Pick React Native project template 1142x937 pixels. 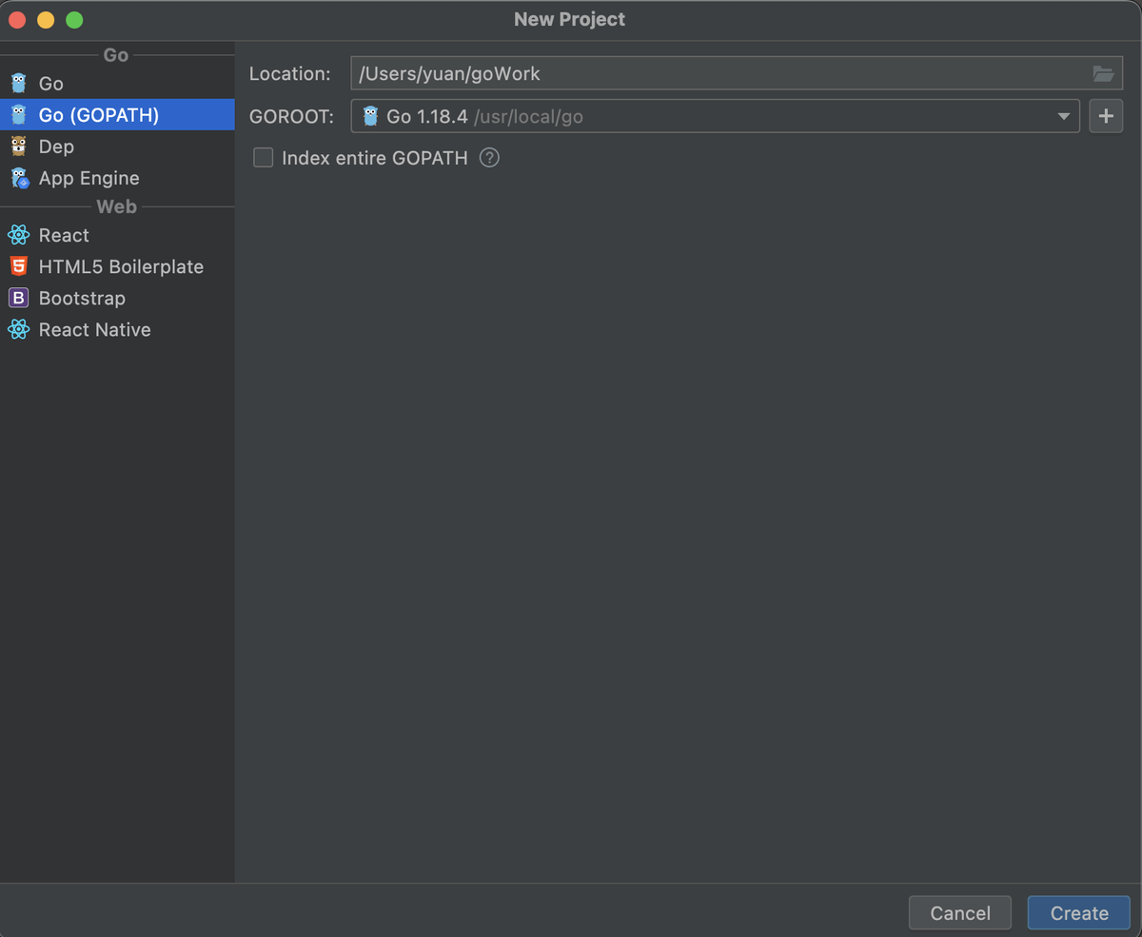click(x=117, y=329)
